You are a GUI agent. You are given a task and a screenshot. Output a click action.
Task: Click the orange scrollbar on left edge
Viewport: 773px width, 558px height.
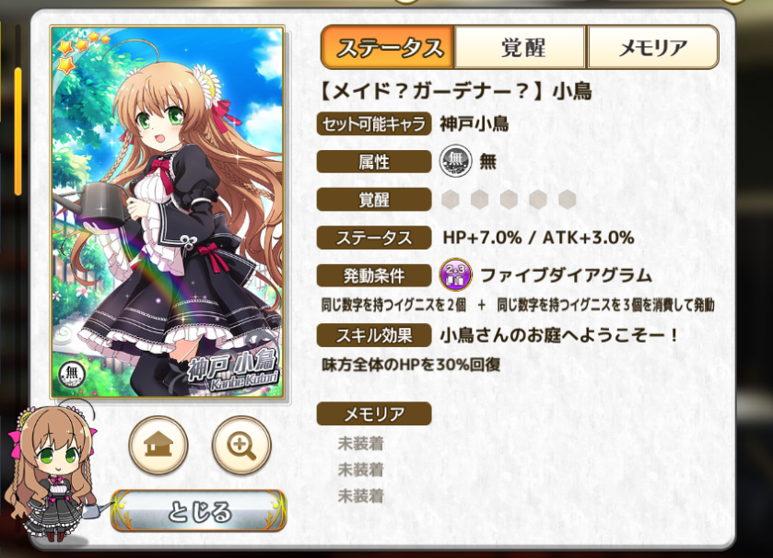click(x=18, y=131)
